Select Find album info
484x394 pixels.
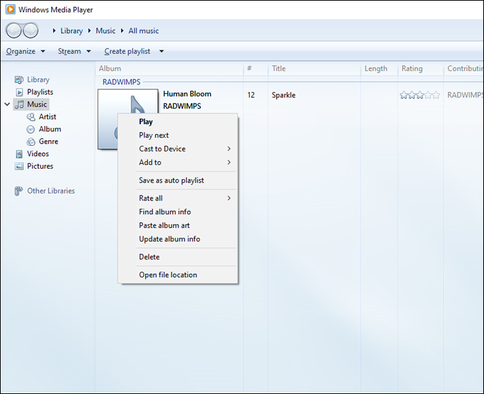coord(178,212)
